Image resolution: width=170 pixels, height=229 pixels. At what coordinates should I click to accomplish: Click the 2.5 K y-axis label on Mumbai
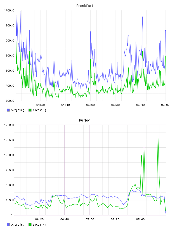coord(10,200)
